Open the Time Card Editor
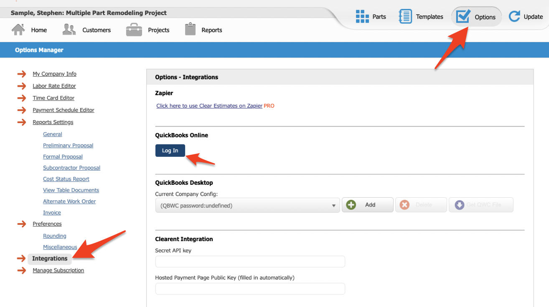The width and height of the screenshot is (549, 307). (53, 98)
